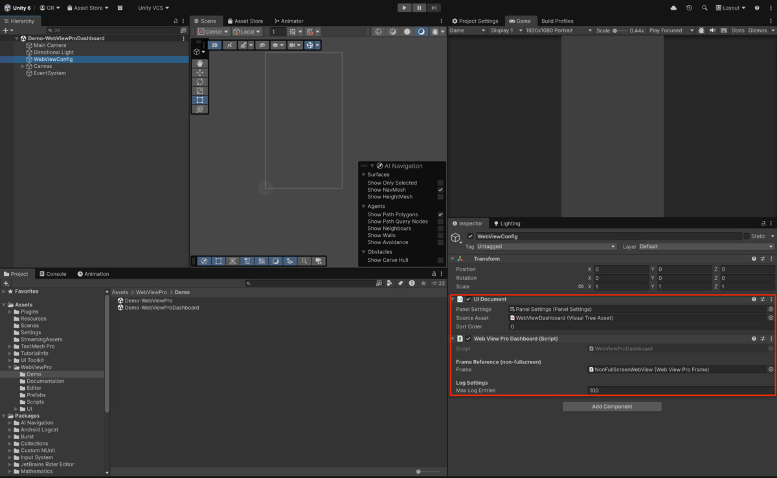Click the Scene shaded sphere icon
This screenshot has height=478, width=777.
click(407, 32)
